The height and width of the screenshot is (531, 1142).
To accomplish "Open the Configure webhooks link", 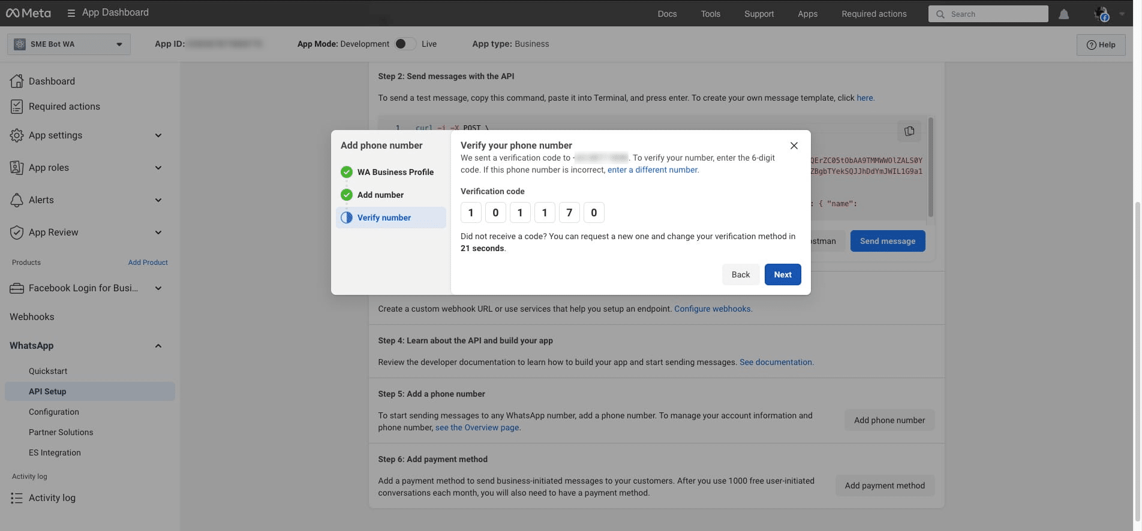I will (713, 309).
